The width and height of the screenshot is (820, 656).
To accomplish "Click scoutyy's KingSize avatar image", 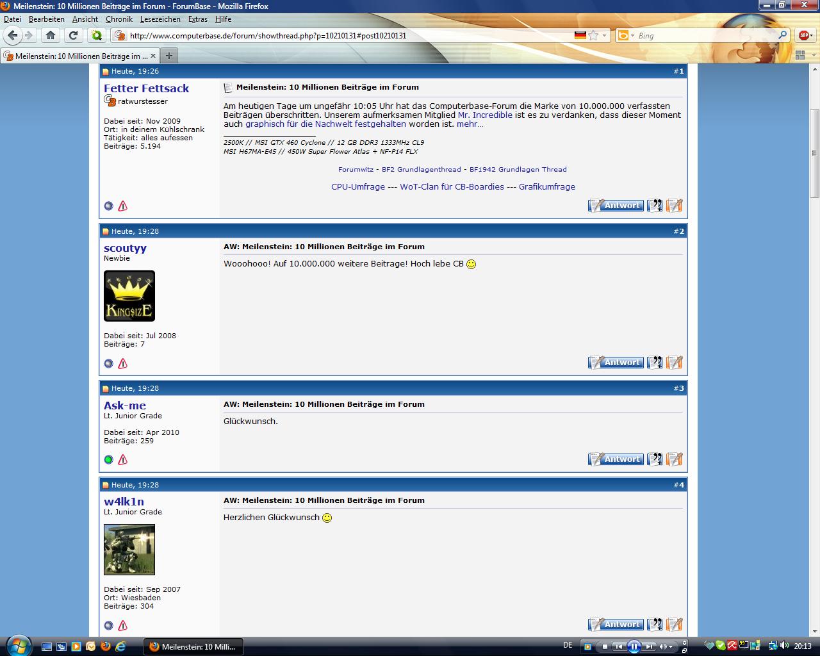I will pyautogui.click(x=129, y=296).
